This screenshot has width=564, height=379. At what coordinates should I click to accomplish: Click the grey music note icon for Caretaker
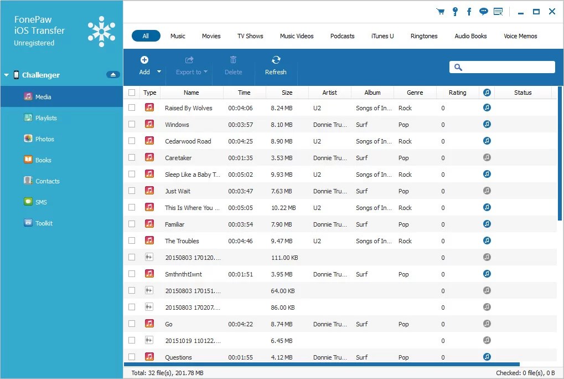click(487, 157)
